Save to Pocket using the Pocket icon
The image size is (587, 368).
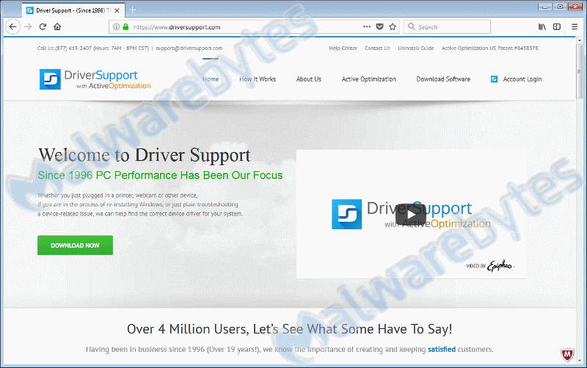pos(379,26)
